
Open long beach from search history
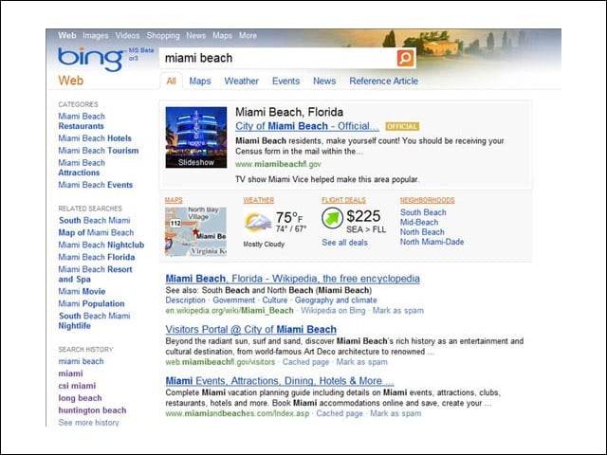coord(80,398)
